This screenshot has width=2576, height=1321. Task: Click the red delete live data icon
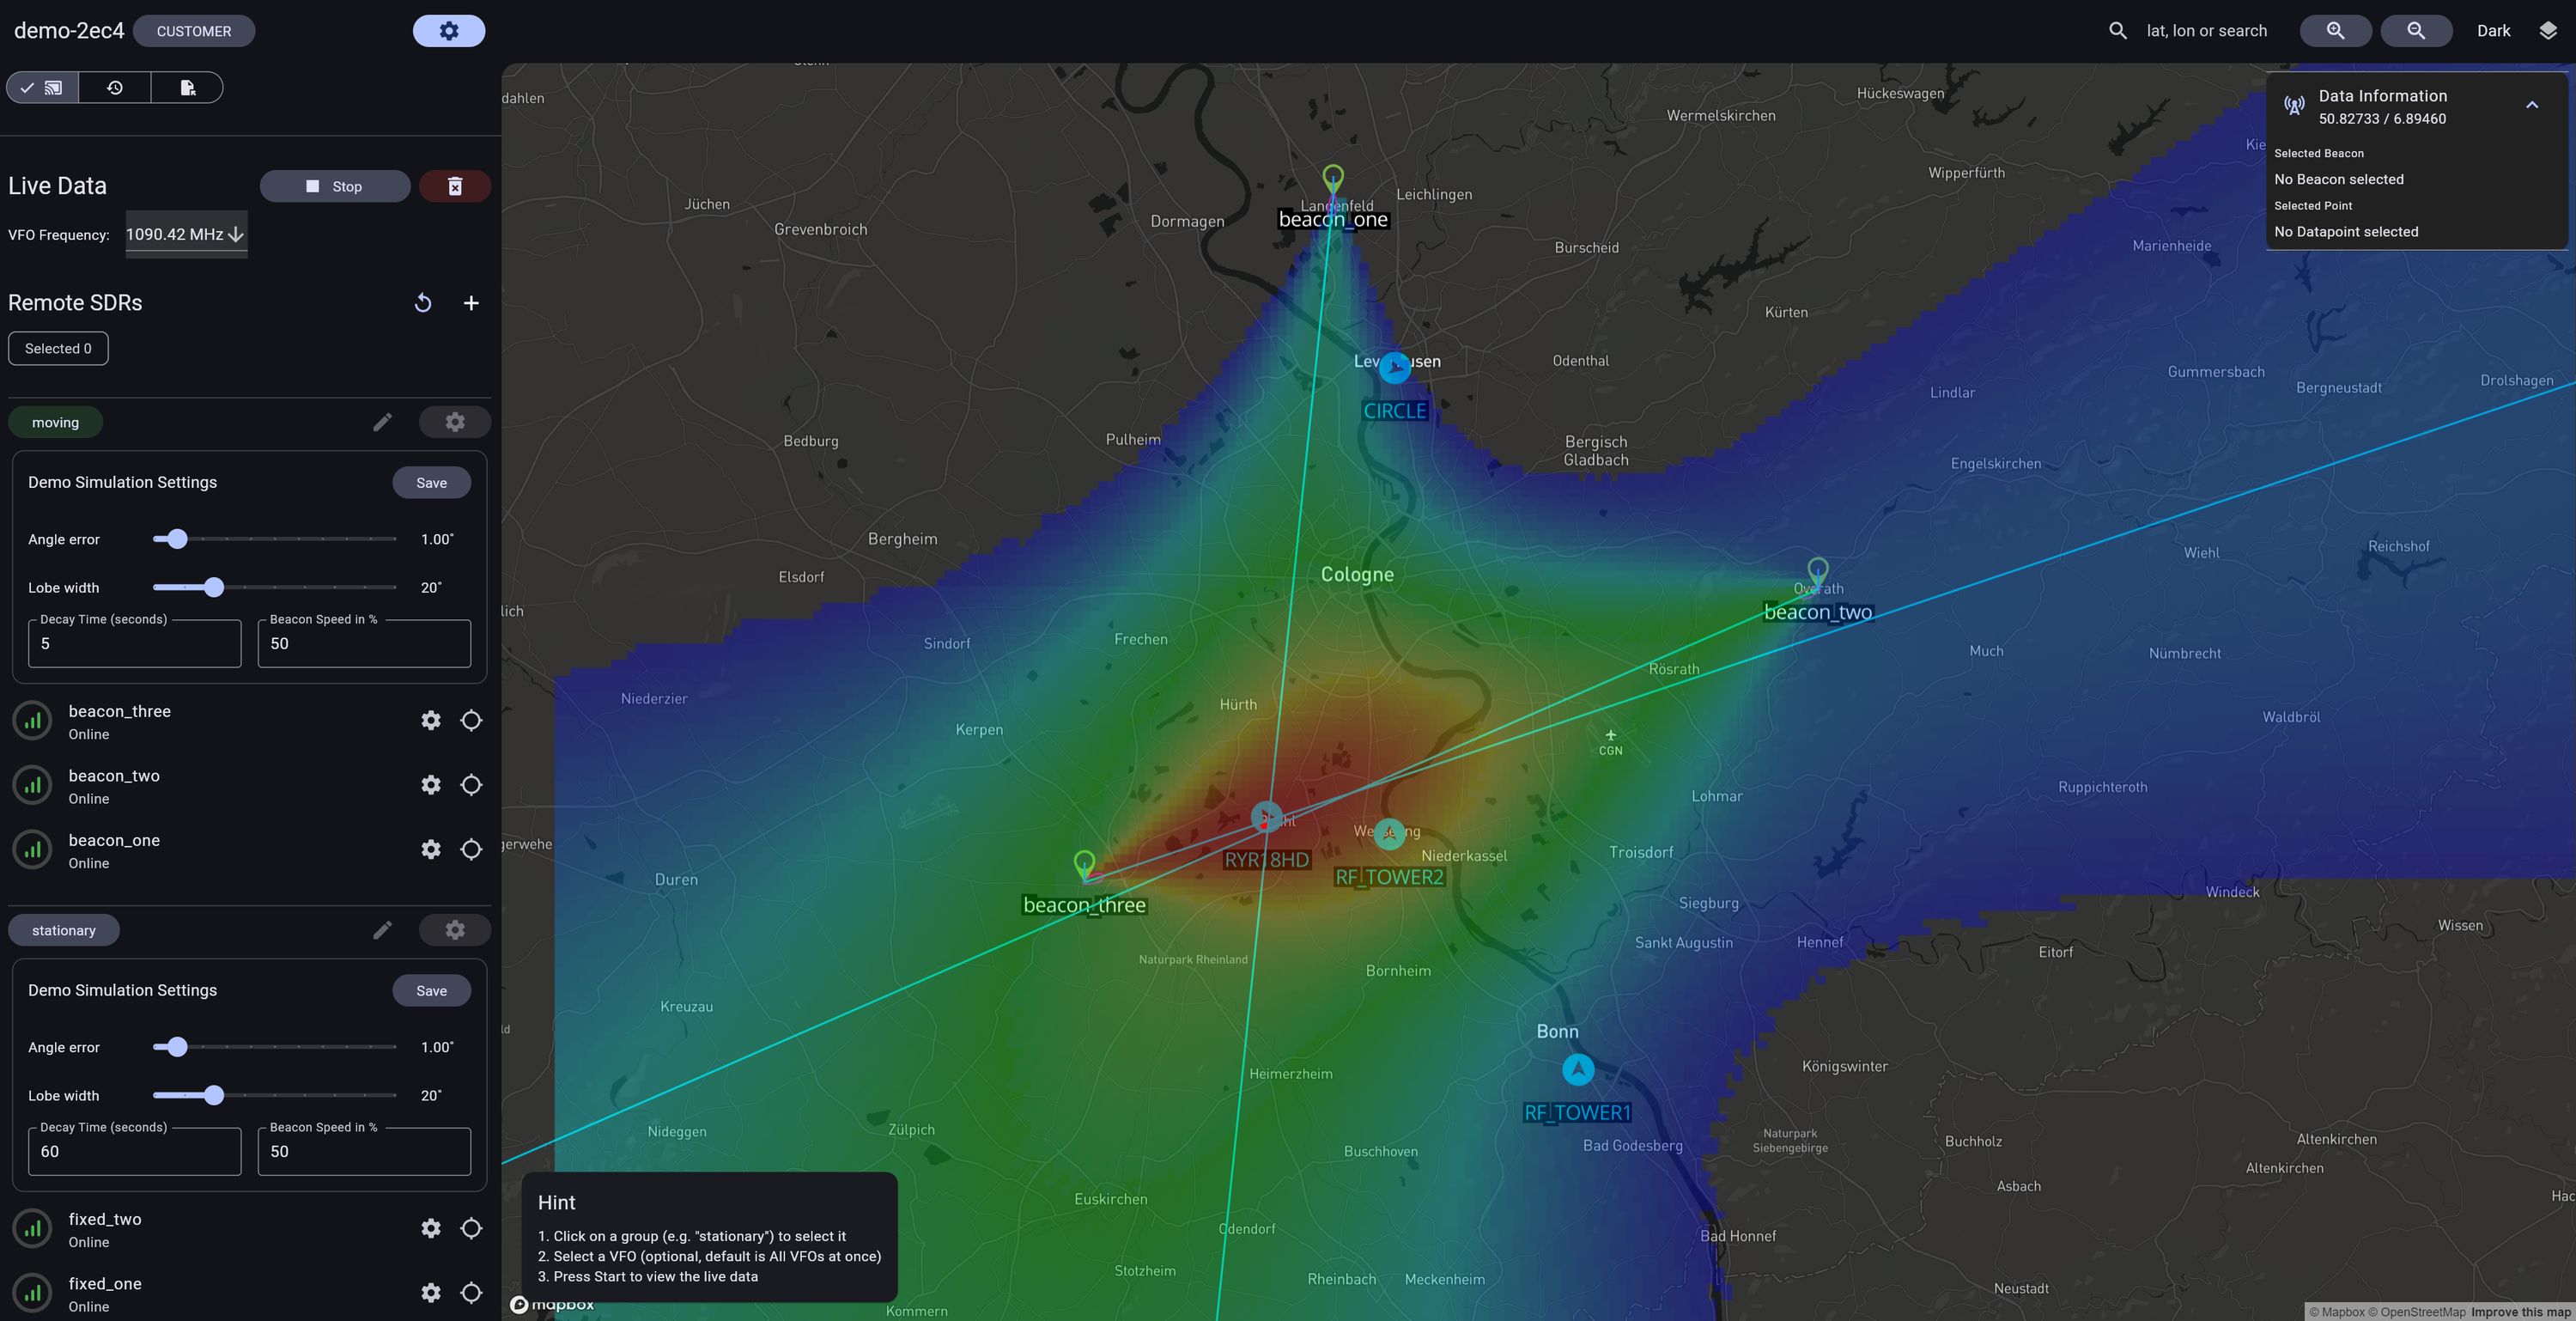coord(455,186)
